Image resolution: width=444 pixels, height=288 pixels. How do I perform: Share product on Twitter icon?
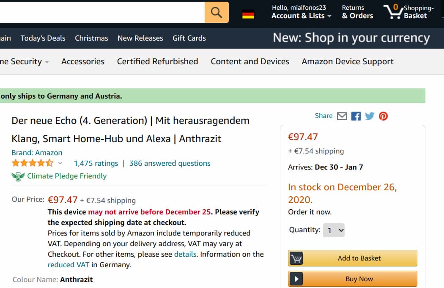[x=370, y=116]
